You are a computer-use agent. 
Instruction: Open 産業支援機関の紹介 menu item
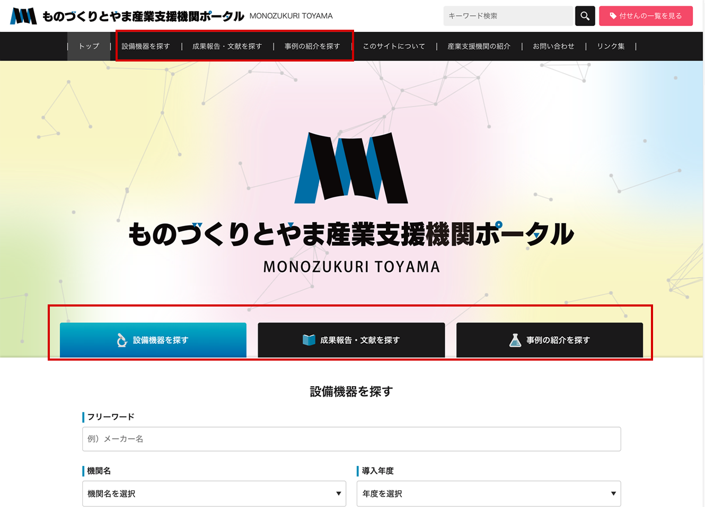479,46
